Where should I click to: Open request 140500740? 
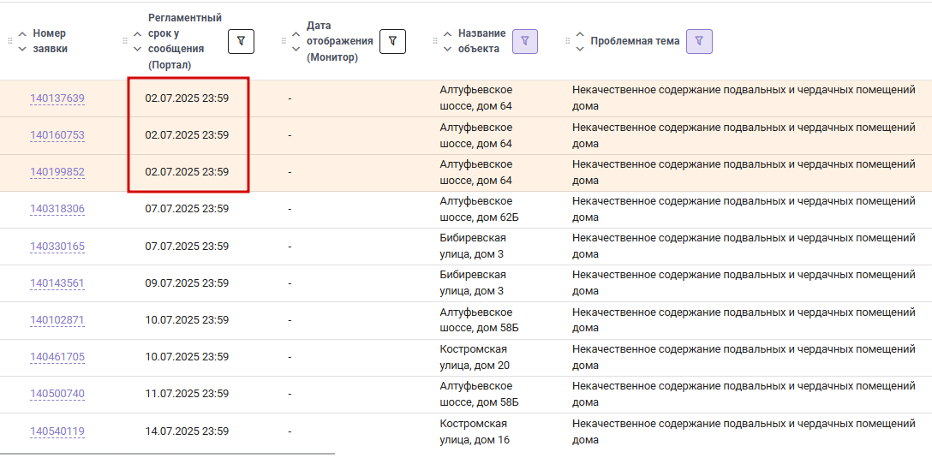[x=57, y=394]
